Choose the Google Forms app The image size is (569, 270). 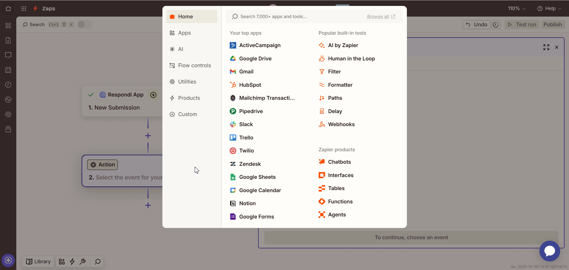(252, 217)
